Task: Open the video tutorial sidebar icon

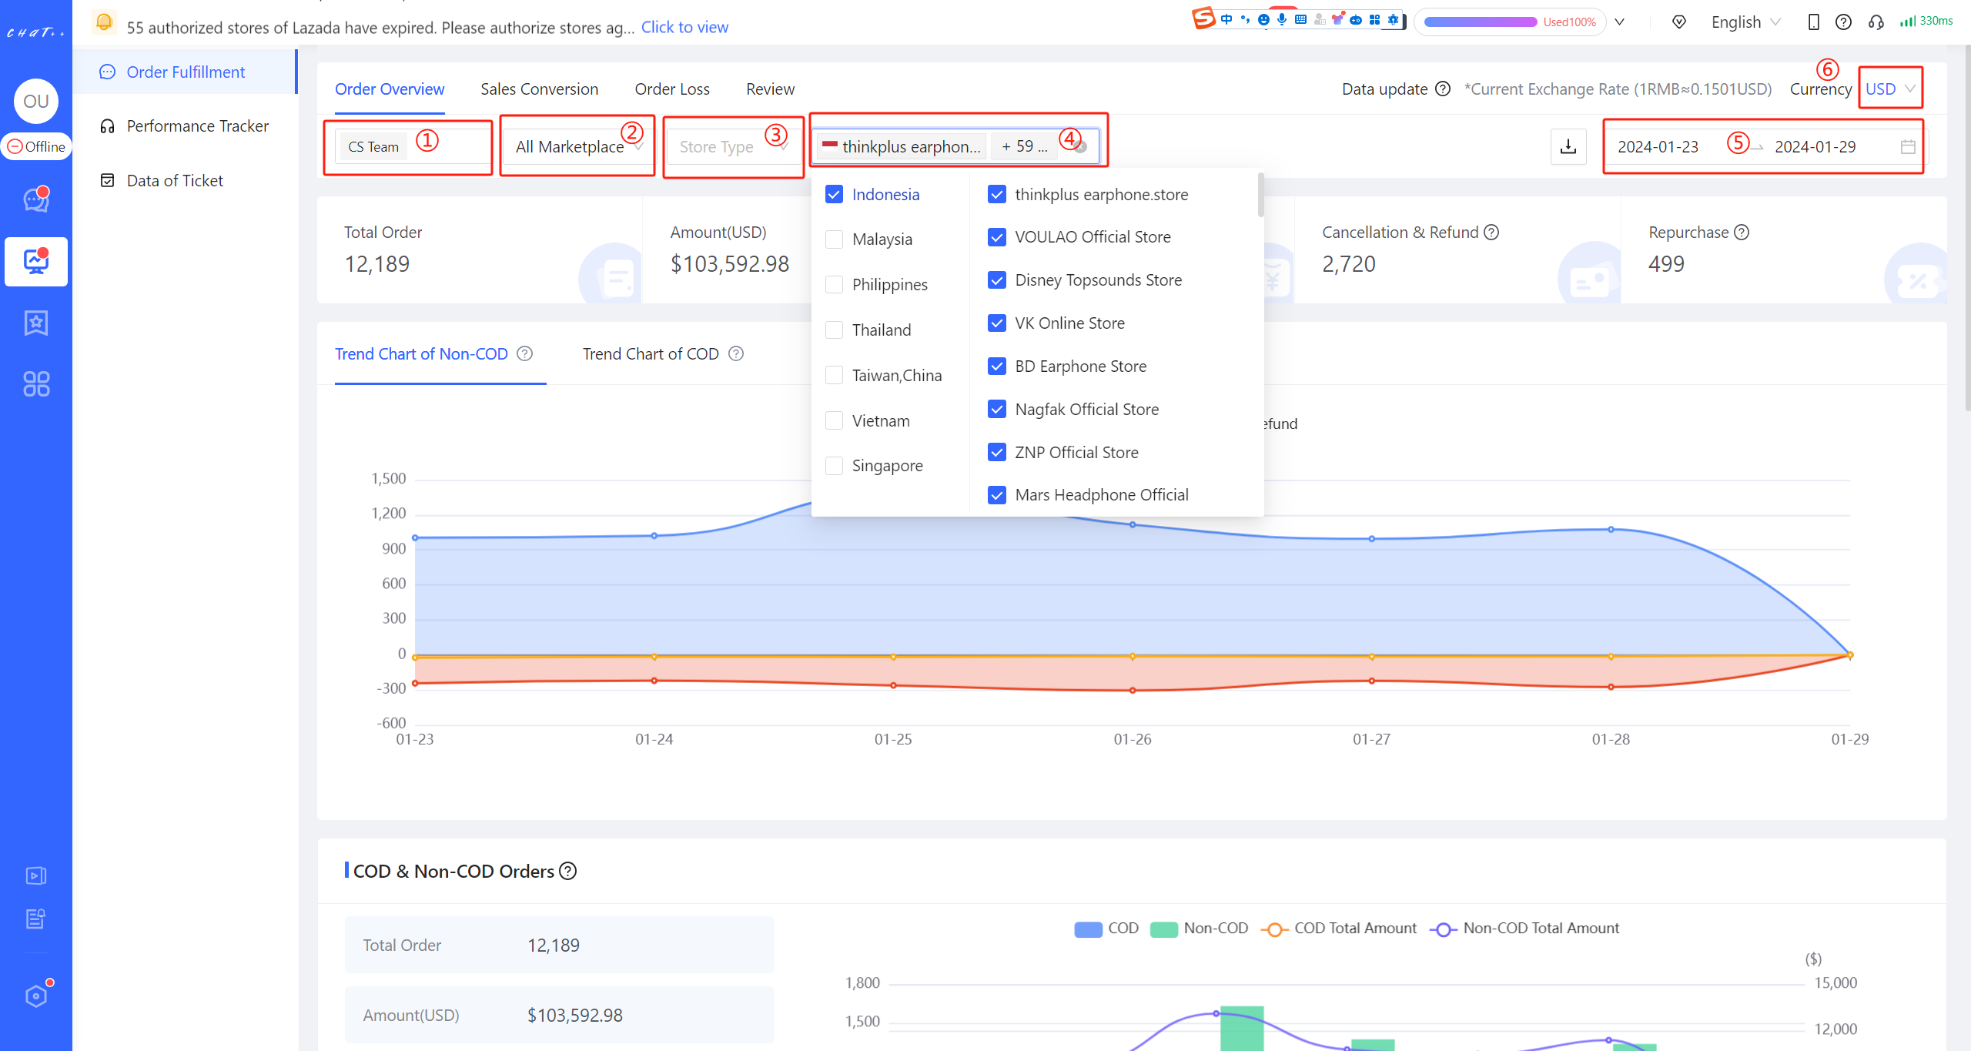Action: point(36,875)
